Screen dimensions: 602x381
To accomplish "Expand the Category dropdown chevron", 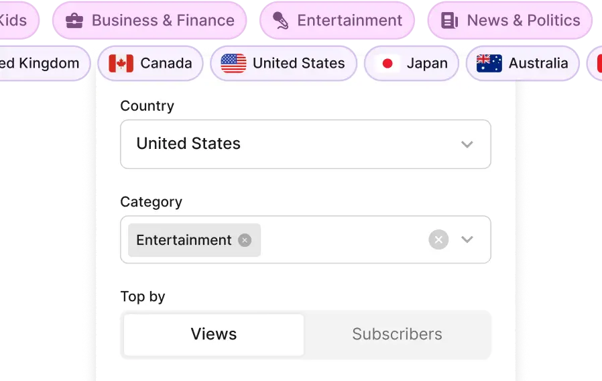I will pyautogui.click(x=467, y=239).
